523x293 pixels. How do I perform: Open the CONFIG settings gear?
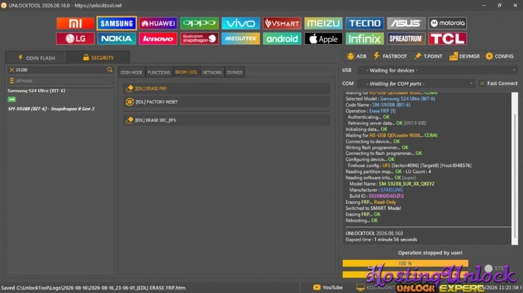pyautogui.click(x=500, y=56)
